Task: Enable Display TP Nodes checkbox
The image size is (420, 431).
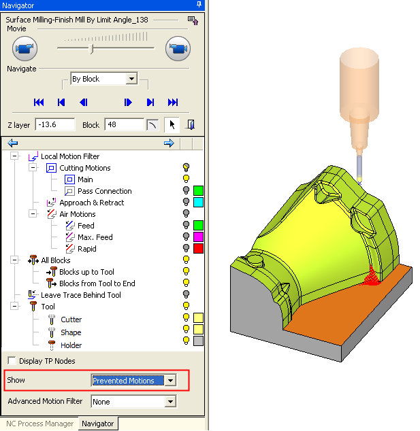Action: 12,360
